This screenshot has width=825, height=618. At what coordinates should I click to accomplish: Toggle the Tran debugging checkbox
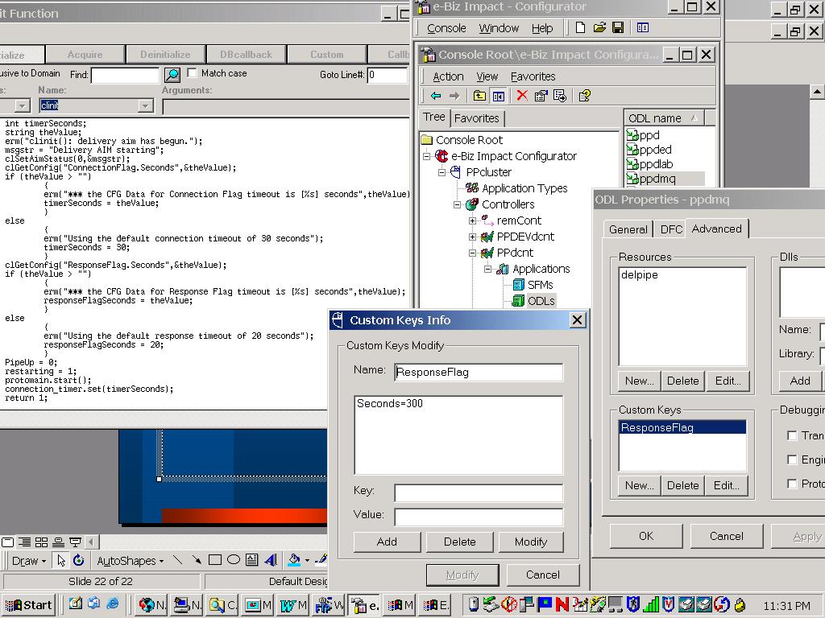[x=792, y=435]
